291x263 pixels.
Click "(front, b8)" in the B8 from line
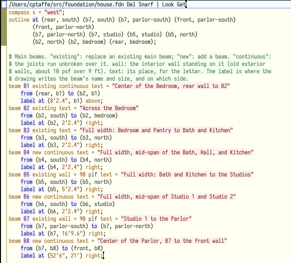coord(87,248)
